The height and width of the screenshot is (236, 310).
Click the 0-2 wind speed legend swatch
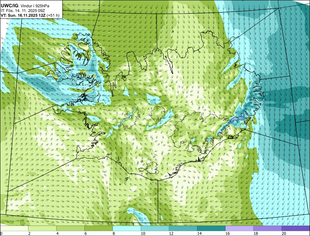pyautogui.click(x=14, y=228)
